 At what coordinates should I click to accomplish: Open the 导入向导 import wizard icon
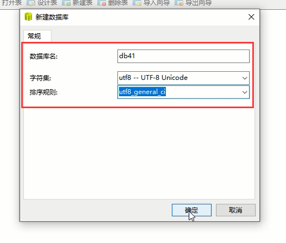(x=137, y=3)
